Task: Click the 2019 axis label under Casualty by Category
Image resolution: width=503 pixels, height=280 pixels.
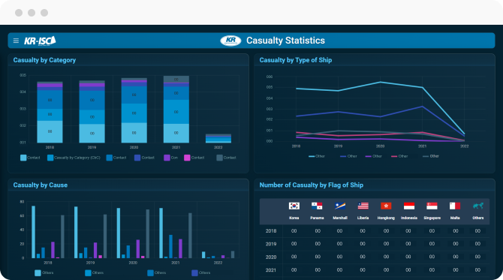Action: pos(92,148)
